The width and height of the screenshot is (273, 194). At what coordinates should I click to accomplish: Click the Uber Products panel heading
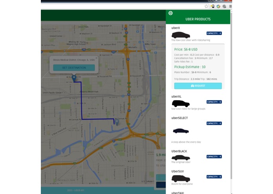(x=198, y=19)
